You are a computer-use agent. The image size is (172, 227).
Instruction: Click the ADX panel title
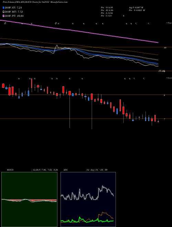(x=66, y=170)
